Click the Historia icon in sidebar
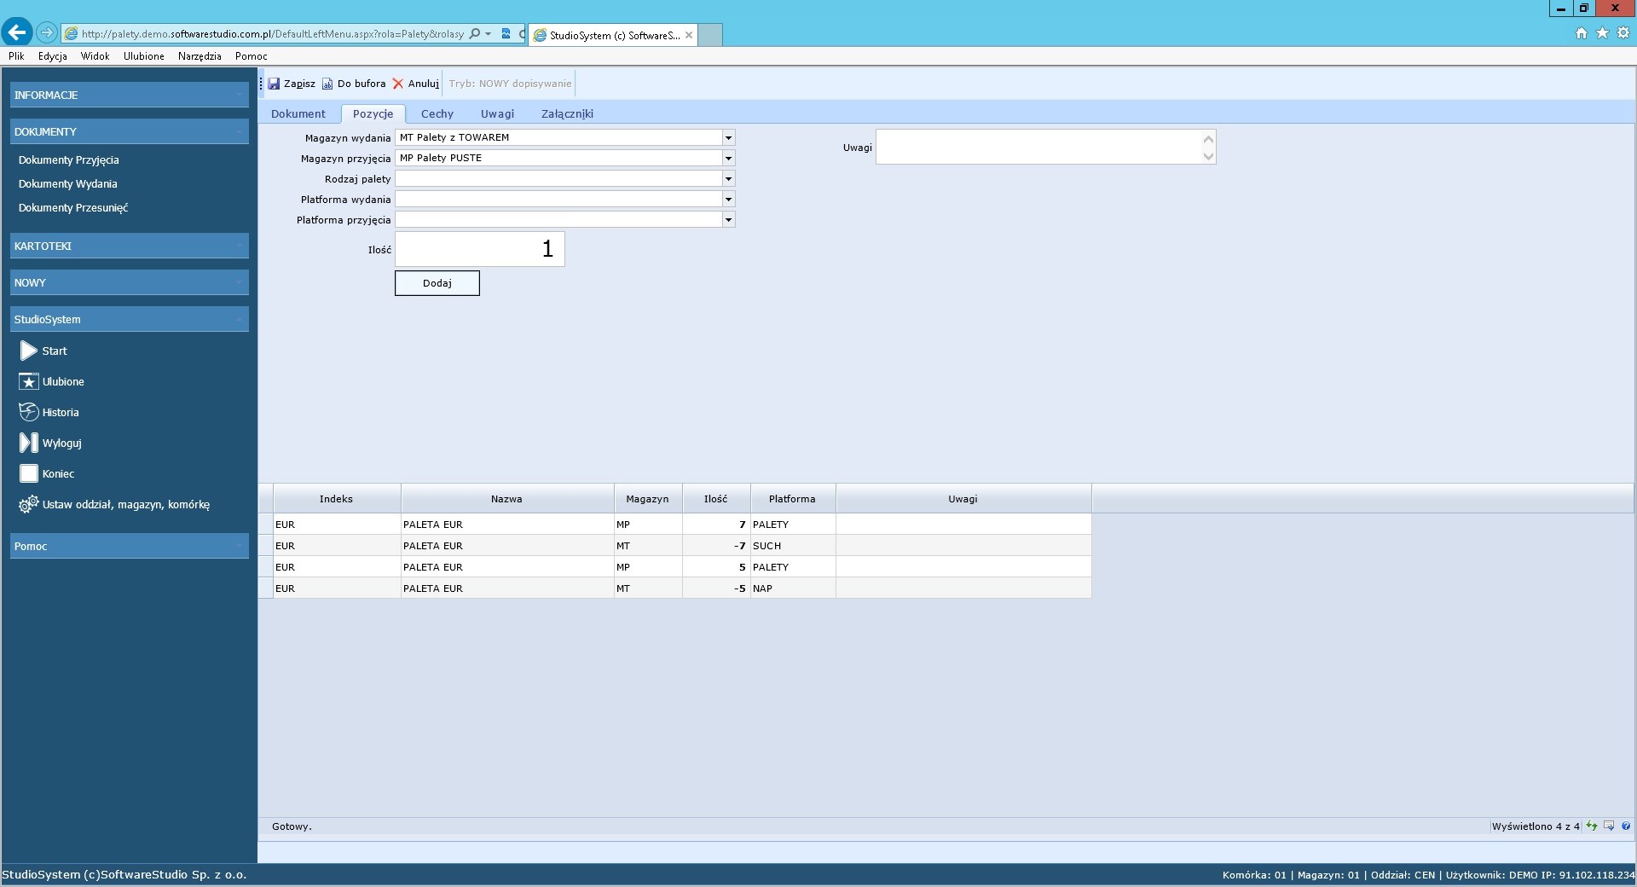Image resolution: width=1637 pixels, height=887 pixels. click(28, 412)
